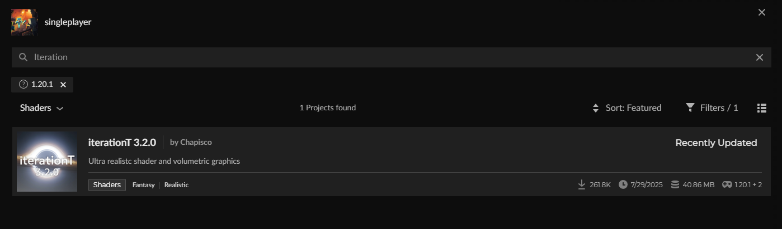This screenshot has width=782, height=229.
Task: Click the Fantasy category tag
Action: point(143,185)
